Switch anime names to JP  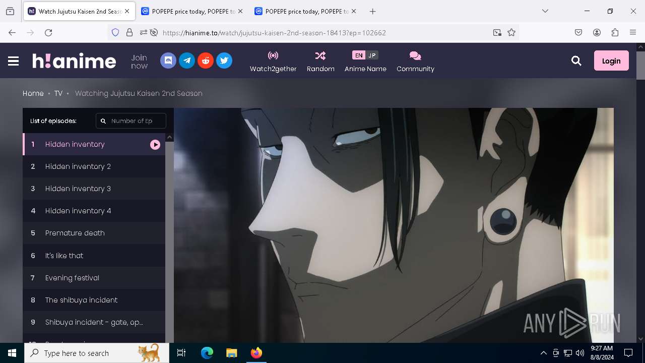click(372, 55)
